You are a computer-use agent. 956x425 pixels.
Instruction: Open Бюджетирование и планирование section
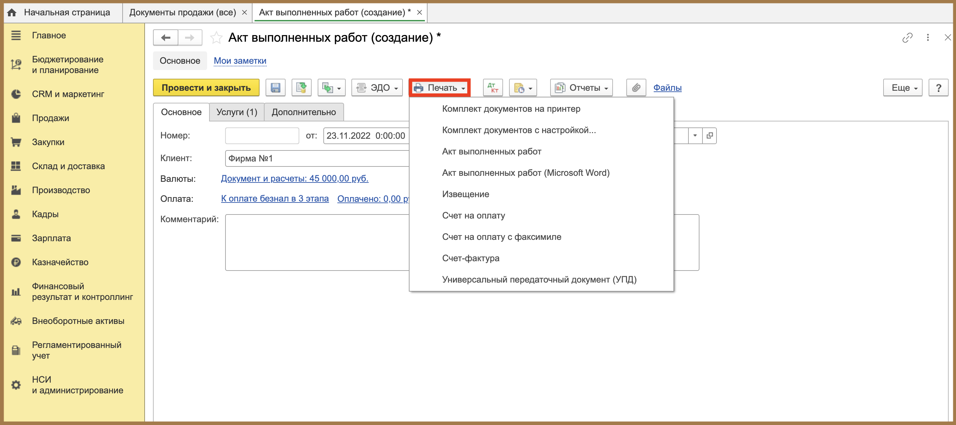point(67,65)
